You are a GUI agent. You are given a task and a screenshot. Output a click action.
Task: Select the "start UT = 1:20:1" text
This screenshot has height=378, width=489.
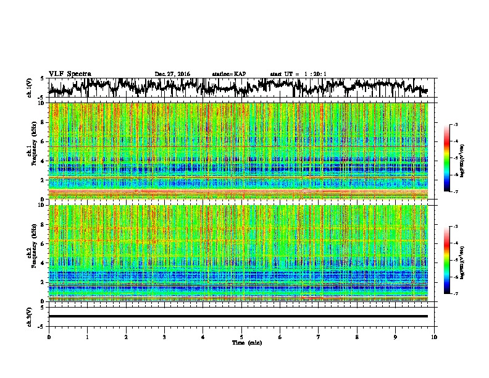pyautogui.click(x=298, y=74)
